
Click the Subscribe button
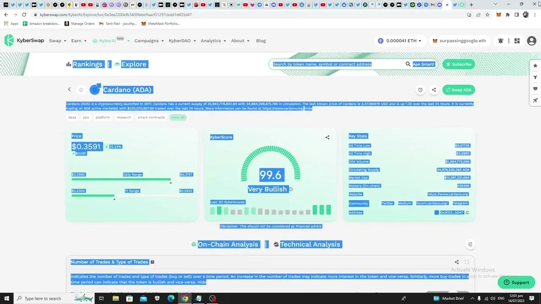459,64
